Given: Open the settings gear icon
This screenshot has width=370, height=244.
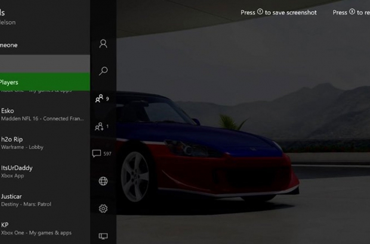Looking at the screenshot, I should coord(103,208).
